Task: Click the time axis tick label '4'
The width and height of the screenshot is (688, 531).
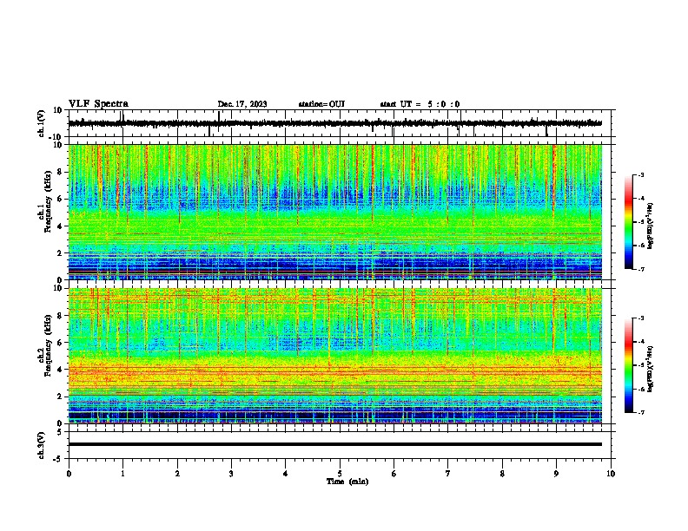Action: (286, 474)
